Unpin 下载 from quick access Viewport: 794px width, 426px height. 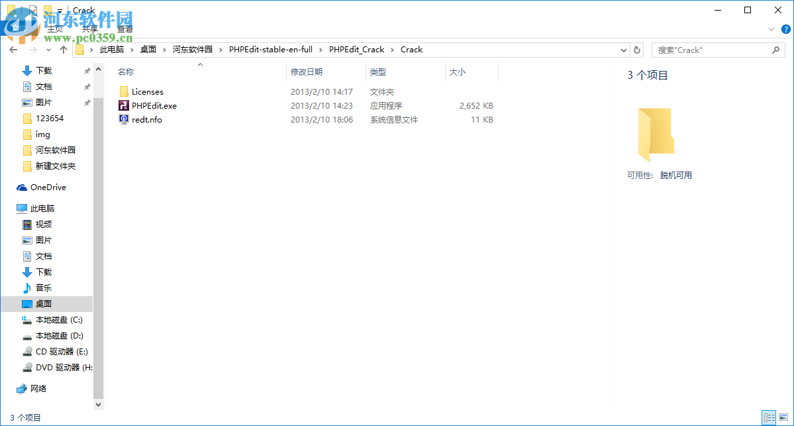pos(87,70)
